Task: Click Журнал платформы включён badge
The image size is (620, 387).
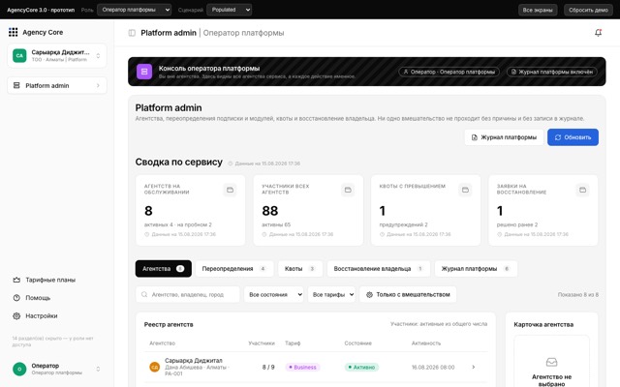Action: tap(552, 72)
